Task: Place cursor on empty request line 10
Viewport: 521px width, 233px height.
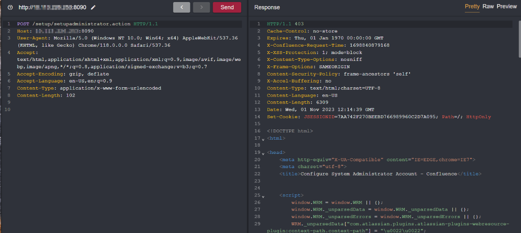Action: coord(122,110)
